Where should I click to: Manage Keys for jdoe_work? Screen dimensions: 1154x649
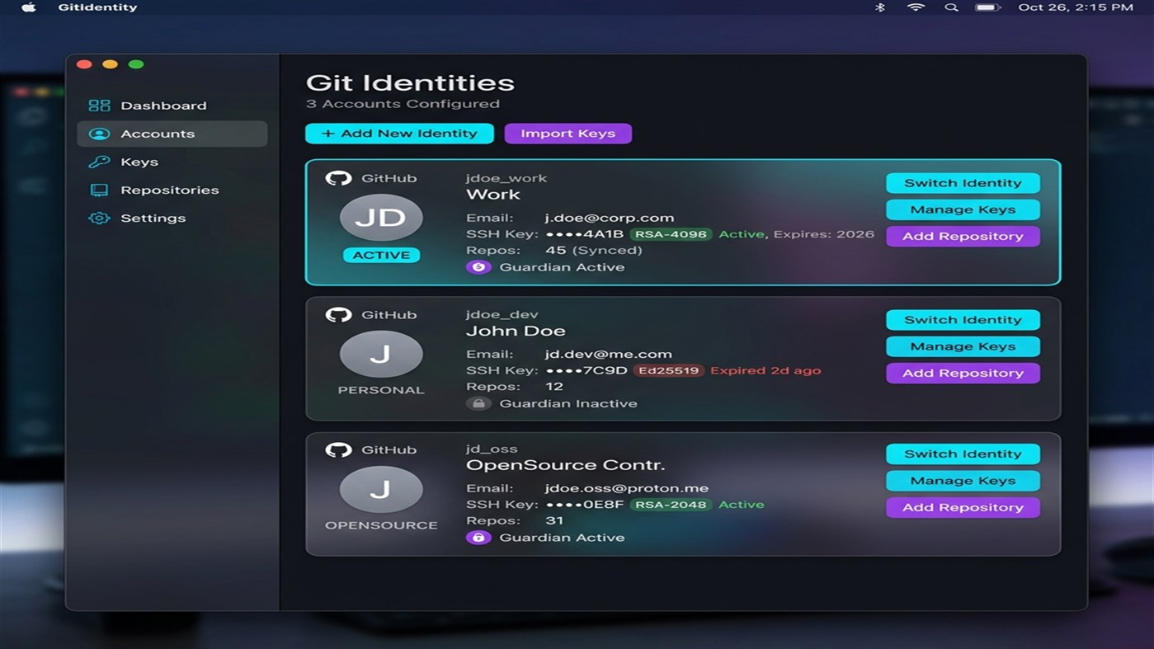(x=963, y=209)
